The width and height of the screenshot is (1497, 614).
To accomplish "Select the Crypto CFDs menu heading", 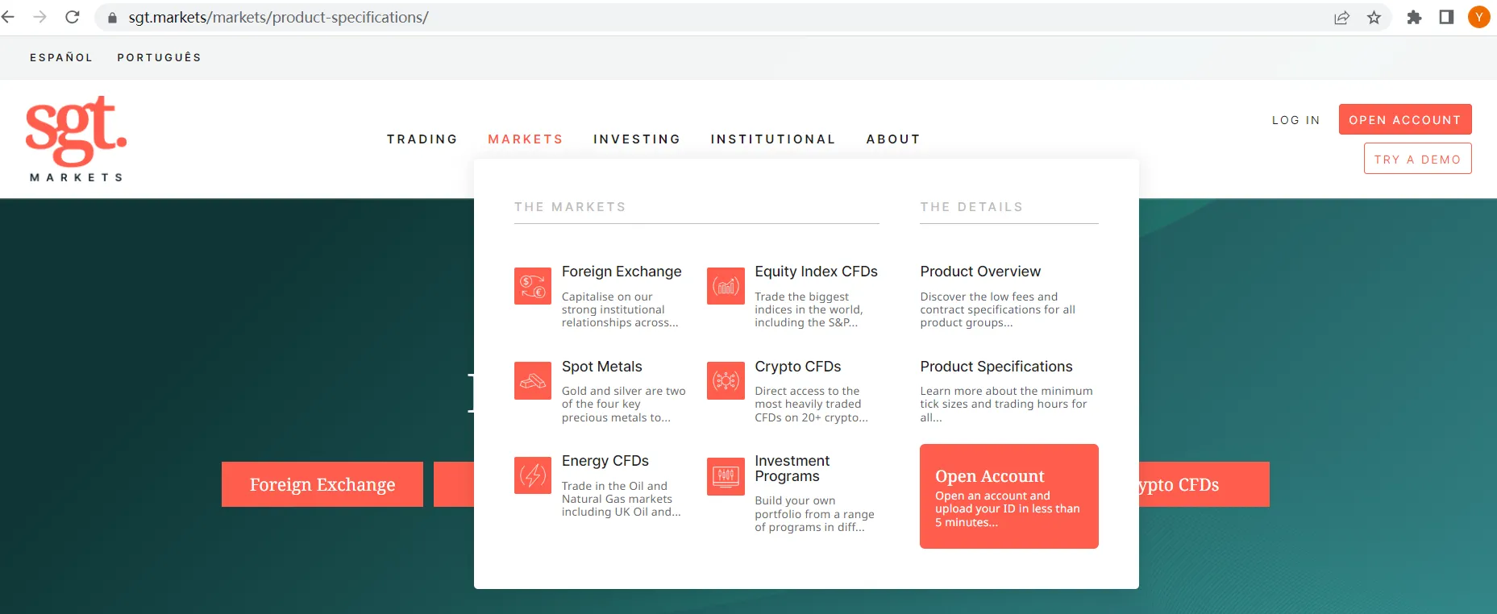I will (x=798, y=367).
